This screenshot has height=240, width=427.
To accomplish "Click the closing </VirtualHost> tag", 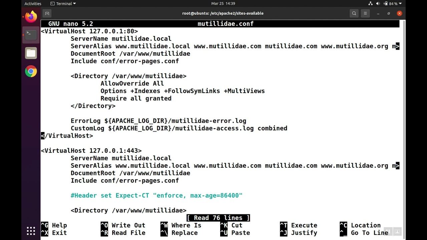I will 67,136.
